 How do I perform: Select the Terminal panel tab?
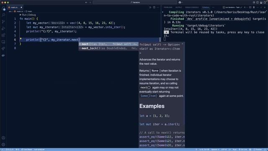click(206, 8)
